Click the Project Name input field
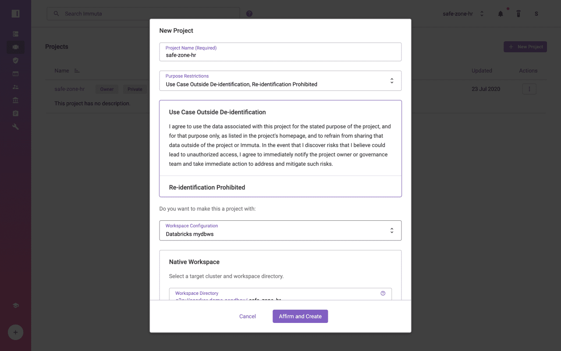 coord(280,52)
